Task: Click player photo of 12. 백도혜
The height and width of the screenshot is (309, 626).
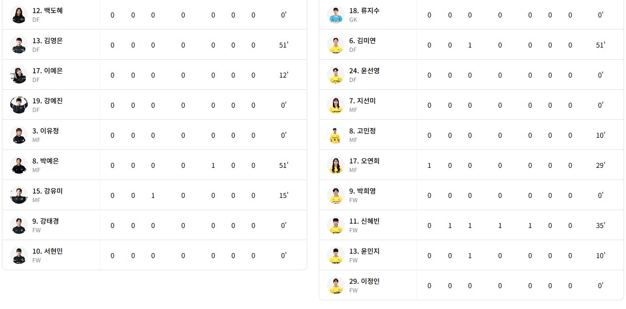Action: coord(19,15)
